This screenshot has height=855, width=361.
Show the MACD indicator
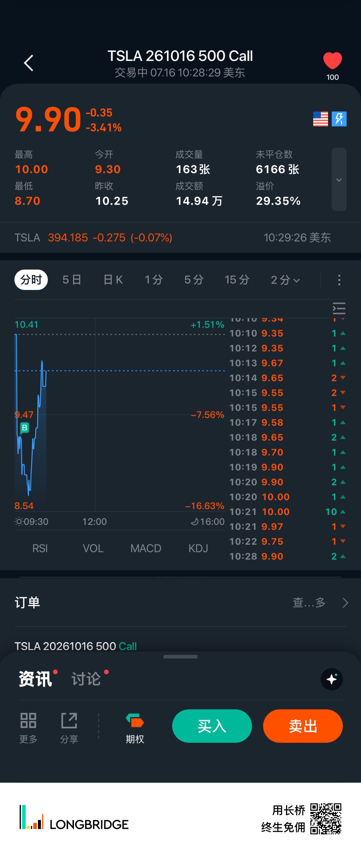(x=146, y=548)
